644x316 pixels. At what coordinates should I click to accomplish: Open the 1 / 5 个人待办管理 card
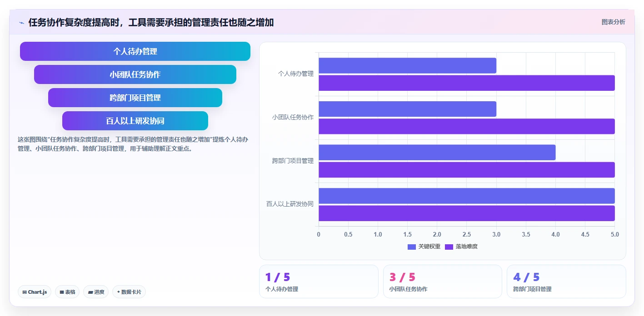tap(319, 281)
